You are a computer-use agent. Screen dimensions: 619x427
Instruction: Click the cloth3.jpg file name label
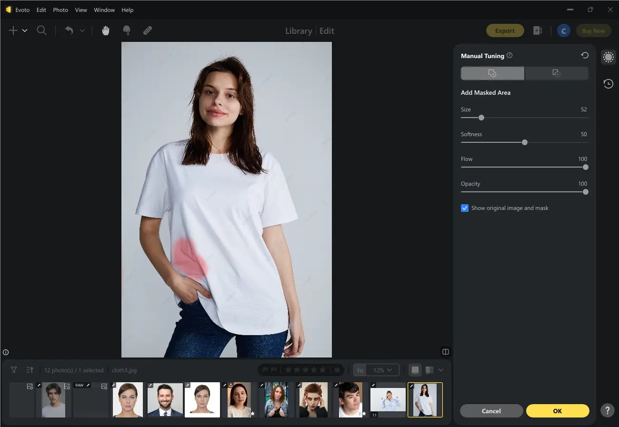tap(124, 370)
